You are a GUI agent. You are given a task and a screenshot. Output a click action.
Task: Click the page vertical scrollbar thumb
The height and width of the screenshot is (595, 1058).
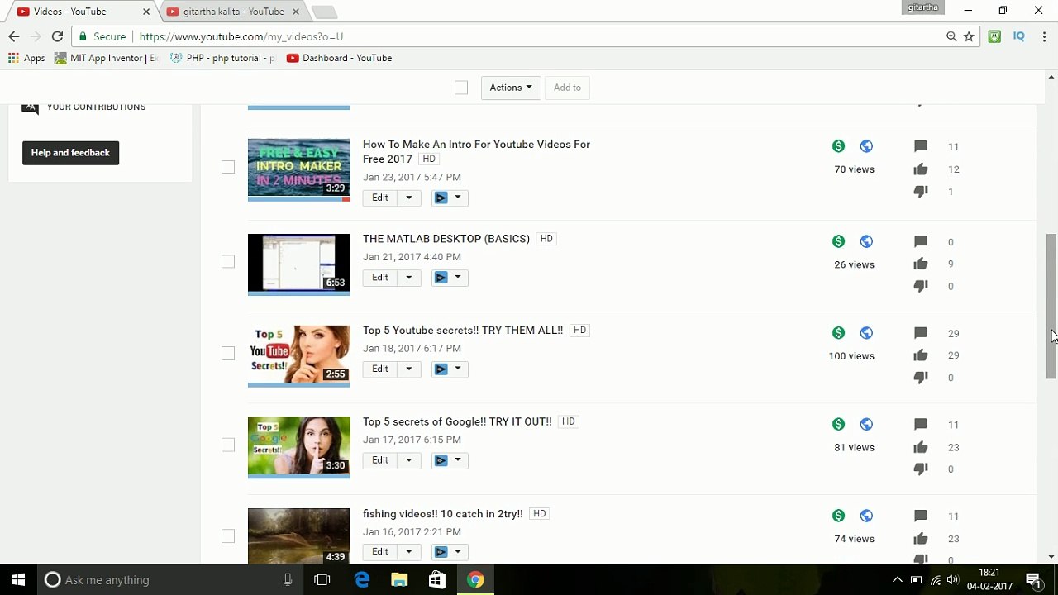[x=1051, y=306]
